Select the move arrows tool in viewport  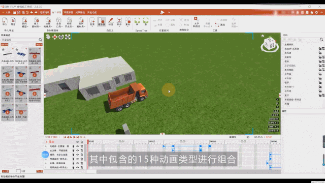coord(55,37)
